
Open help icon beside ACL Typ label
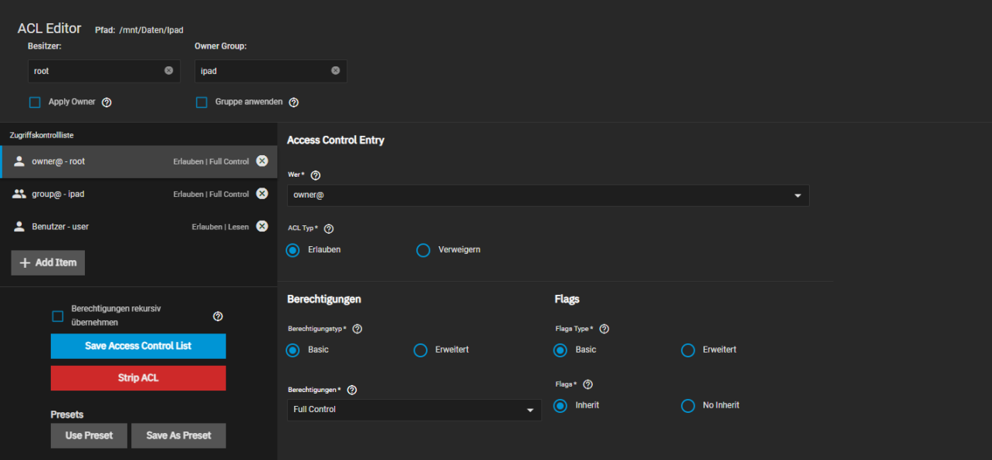[x=329, y=229]
